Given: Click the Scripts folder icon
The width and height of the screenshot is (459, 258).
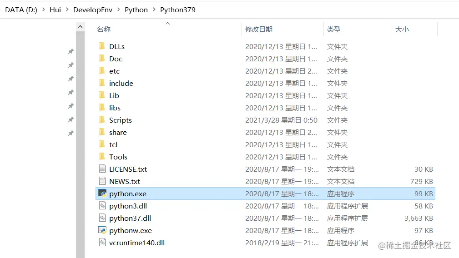Looking at the screenshot, I should (x=102, y=120).
